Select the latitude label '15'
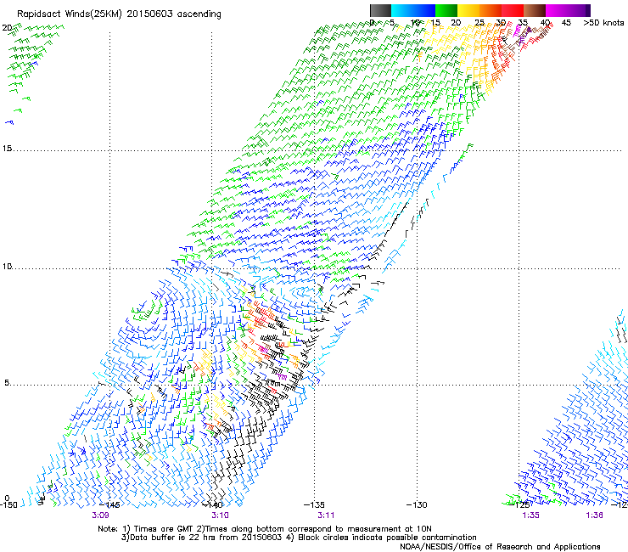The height and width of the screenshot is (552, 628). click(7, 149)
